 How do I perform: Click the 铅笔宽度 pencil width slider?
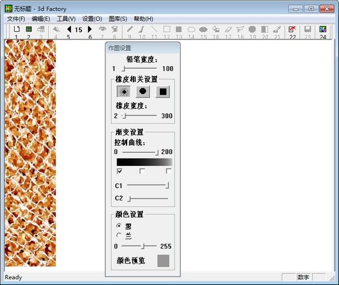click(x=139, y=68)
